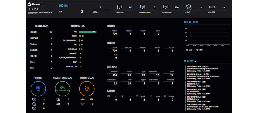Open the settings gear under Finika logo
This screenshot has height=113, width=258.
pyautogui.click(x=38, y=9)
